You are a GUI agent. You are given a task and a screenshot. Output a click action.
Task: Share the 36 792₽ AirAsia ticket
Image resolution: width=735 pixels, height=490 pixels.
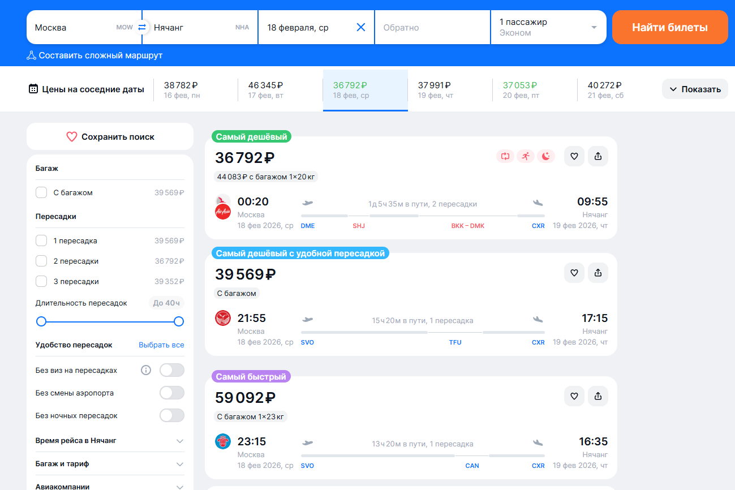click(598, 156)
